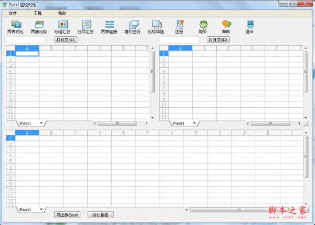Select column E header in right grid
This screenshot has height=225, width=315.
coord(277,48)
